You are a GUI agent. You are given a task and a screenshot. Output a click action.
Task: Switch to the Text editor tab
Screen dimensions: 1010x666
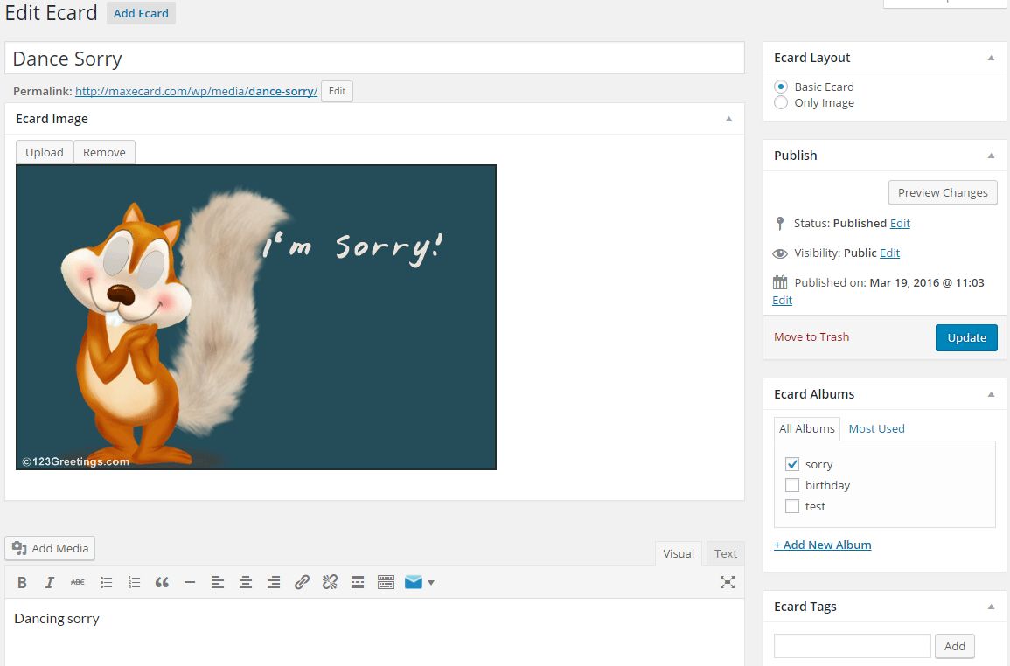click(x=725, y=553)
